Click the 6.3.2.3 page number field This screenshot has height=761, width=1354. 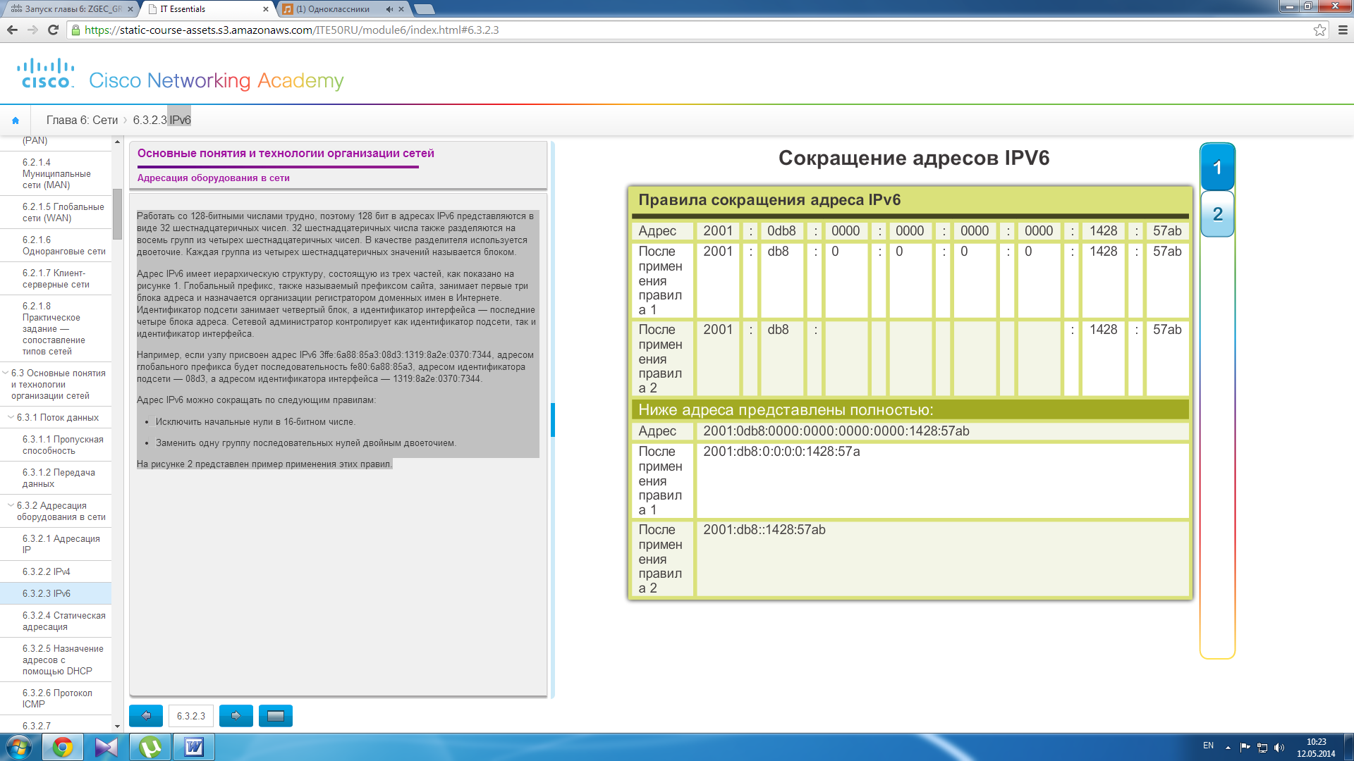pos(191,716)
